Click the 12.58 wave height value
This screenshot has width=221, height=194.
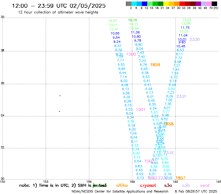(x=186, y=24)
